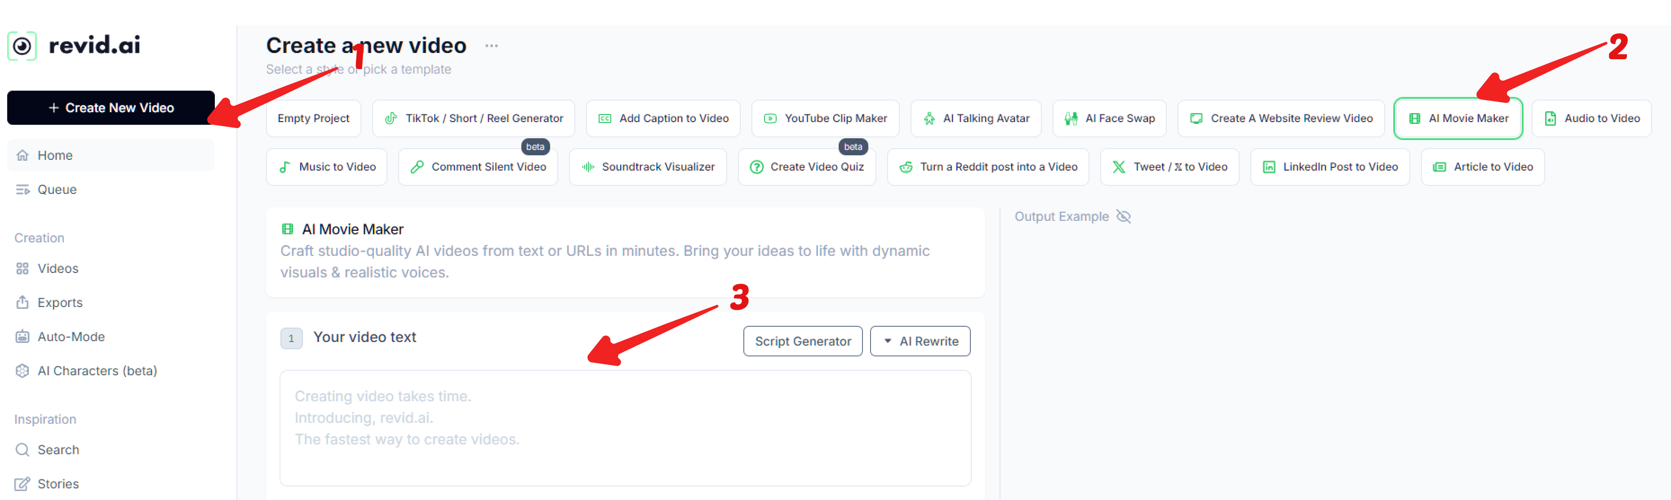Click the AI Characters icon
Image resolution: width=1671 pixels, height=500 pixels.
(23, 371)
